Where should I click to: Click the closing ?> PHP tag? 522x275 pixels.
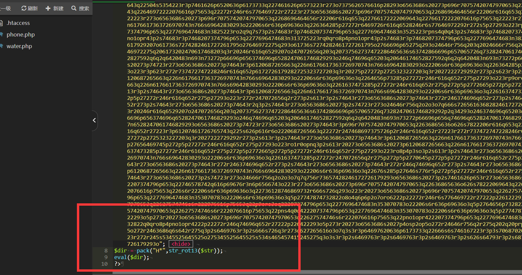(x=118, y=264)
